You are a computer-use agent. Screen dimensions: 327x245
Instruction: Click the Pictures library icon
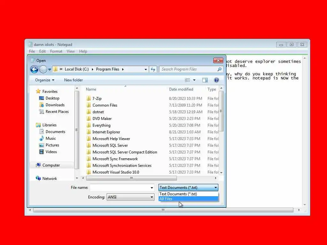point(42,145)
